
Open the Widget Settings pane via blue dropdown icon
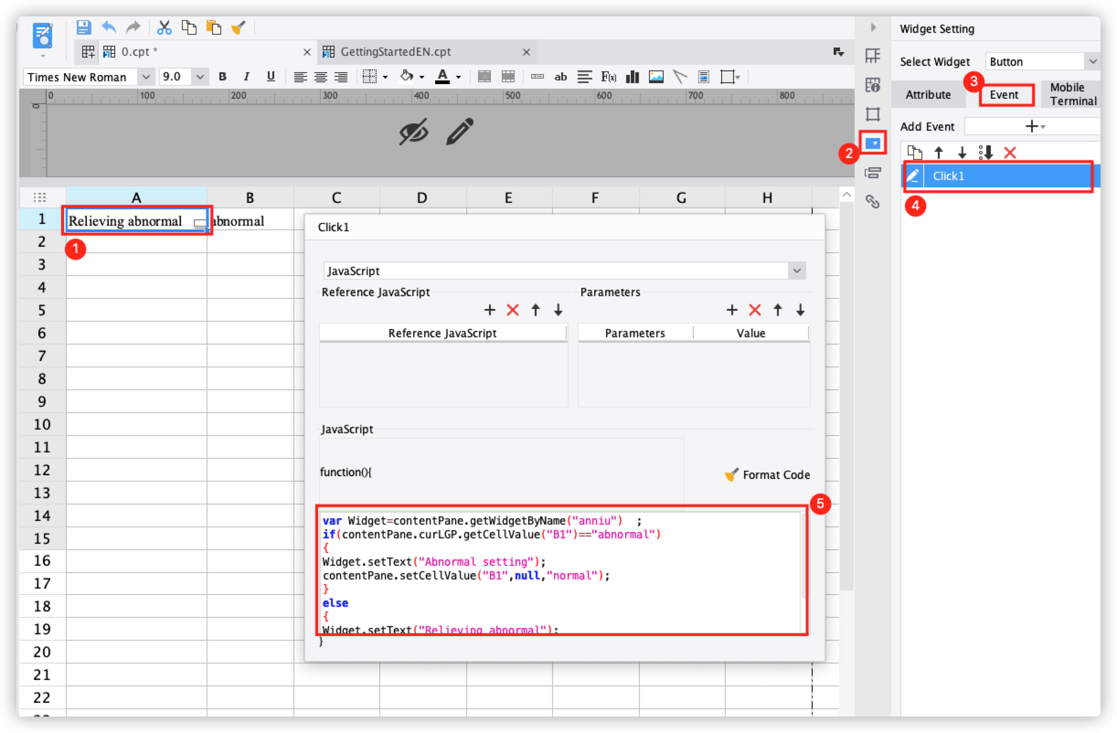point(872,143)
